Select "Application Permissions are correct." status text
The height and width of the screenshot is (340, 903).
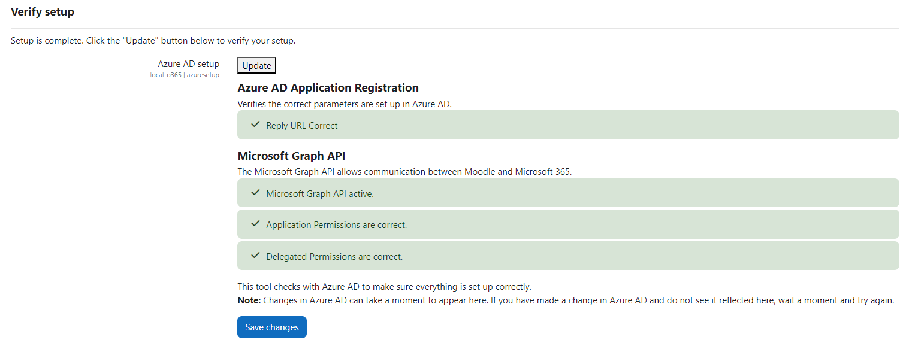(x=336, y=225)
